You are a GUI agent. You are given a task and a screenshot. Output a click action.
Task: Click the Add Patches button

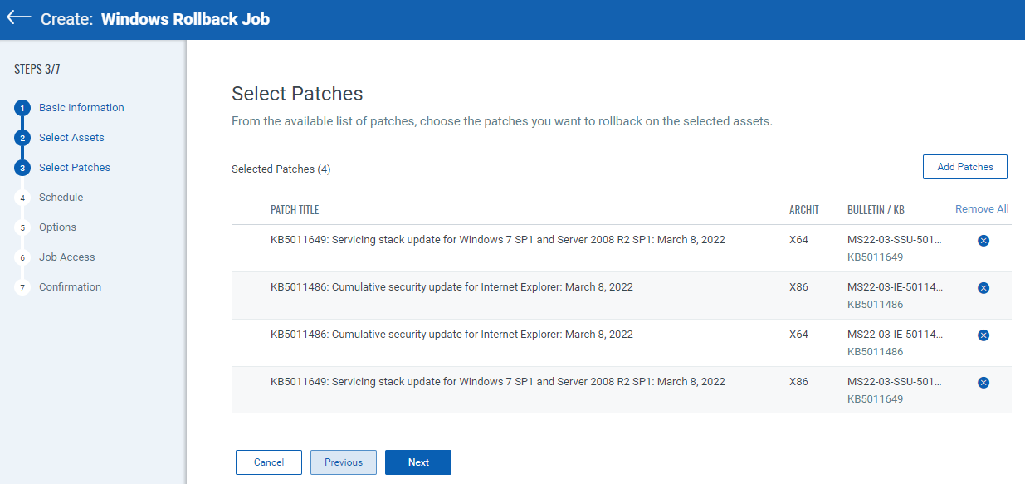click(964, 167)
